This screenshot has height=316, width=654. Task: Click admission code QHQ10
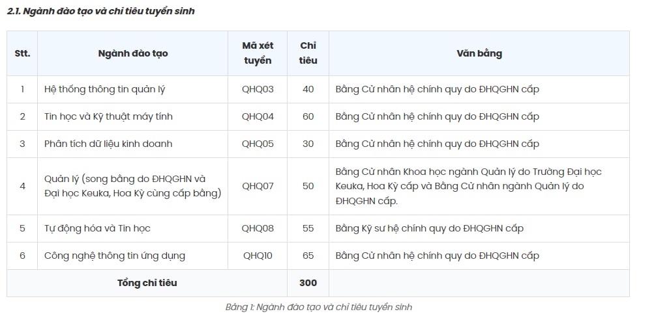[x=258, y=256]
